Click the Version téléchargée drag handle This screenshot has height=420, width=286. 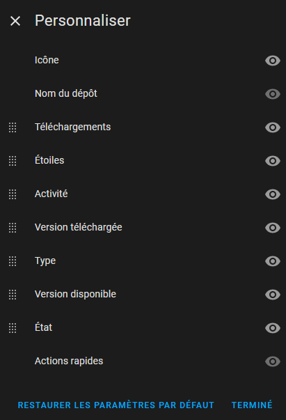pos(13,228)
